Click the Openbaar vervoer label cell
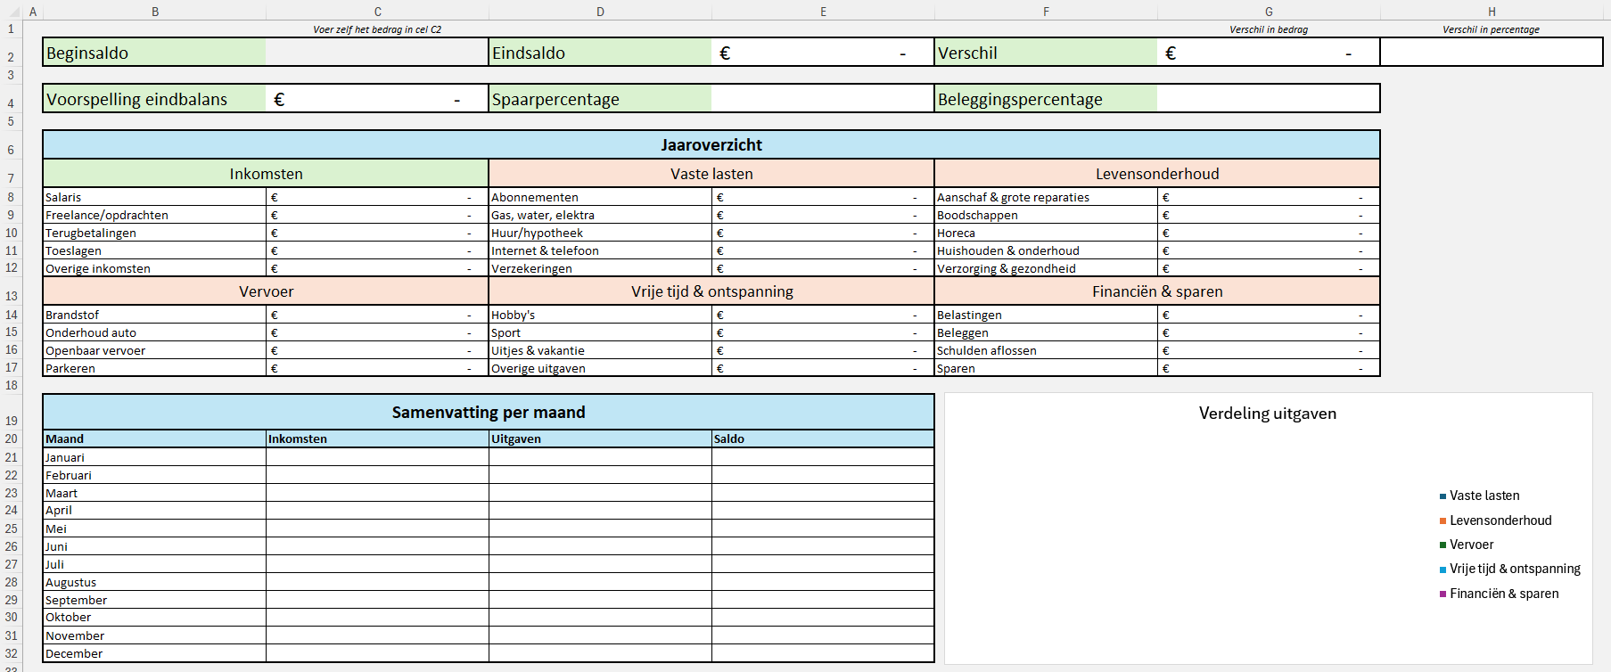The width and height of the screenshot is (1611, 672). (x=154, y=350)
